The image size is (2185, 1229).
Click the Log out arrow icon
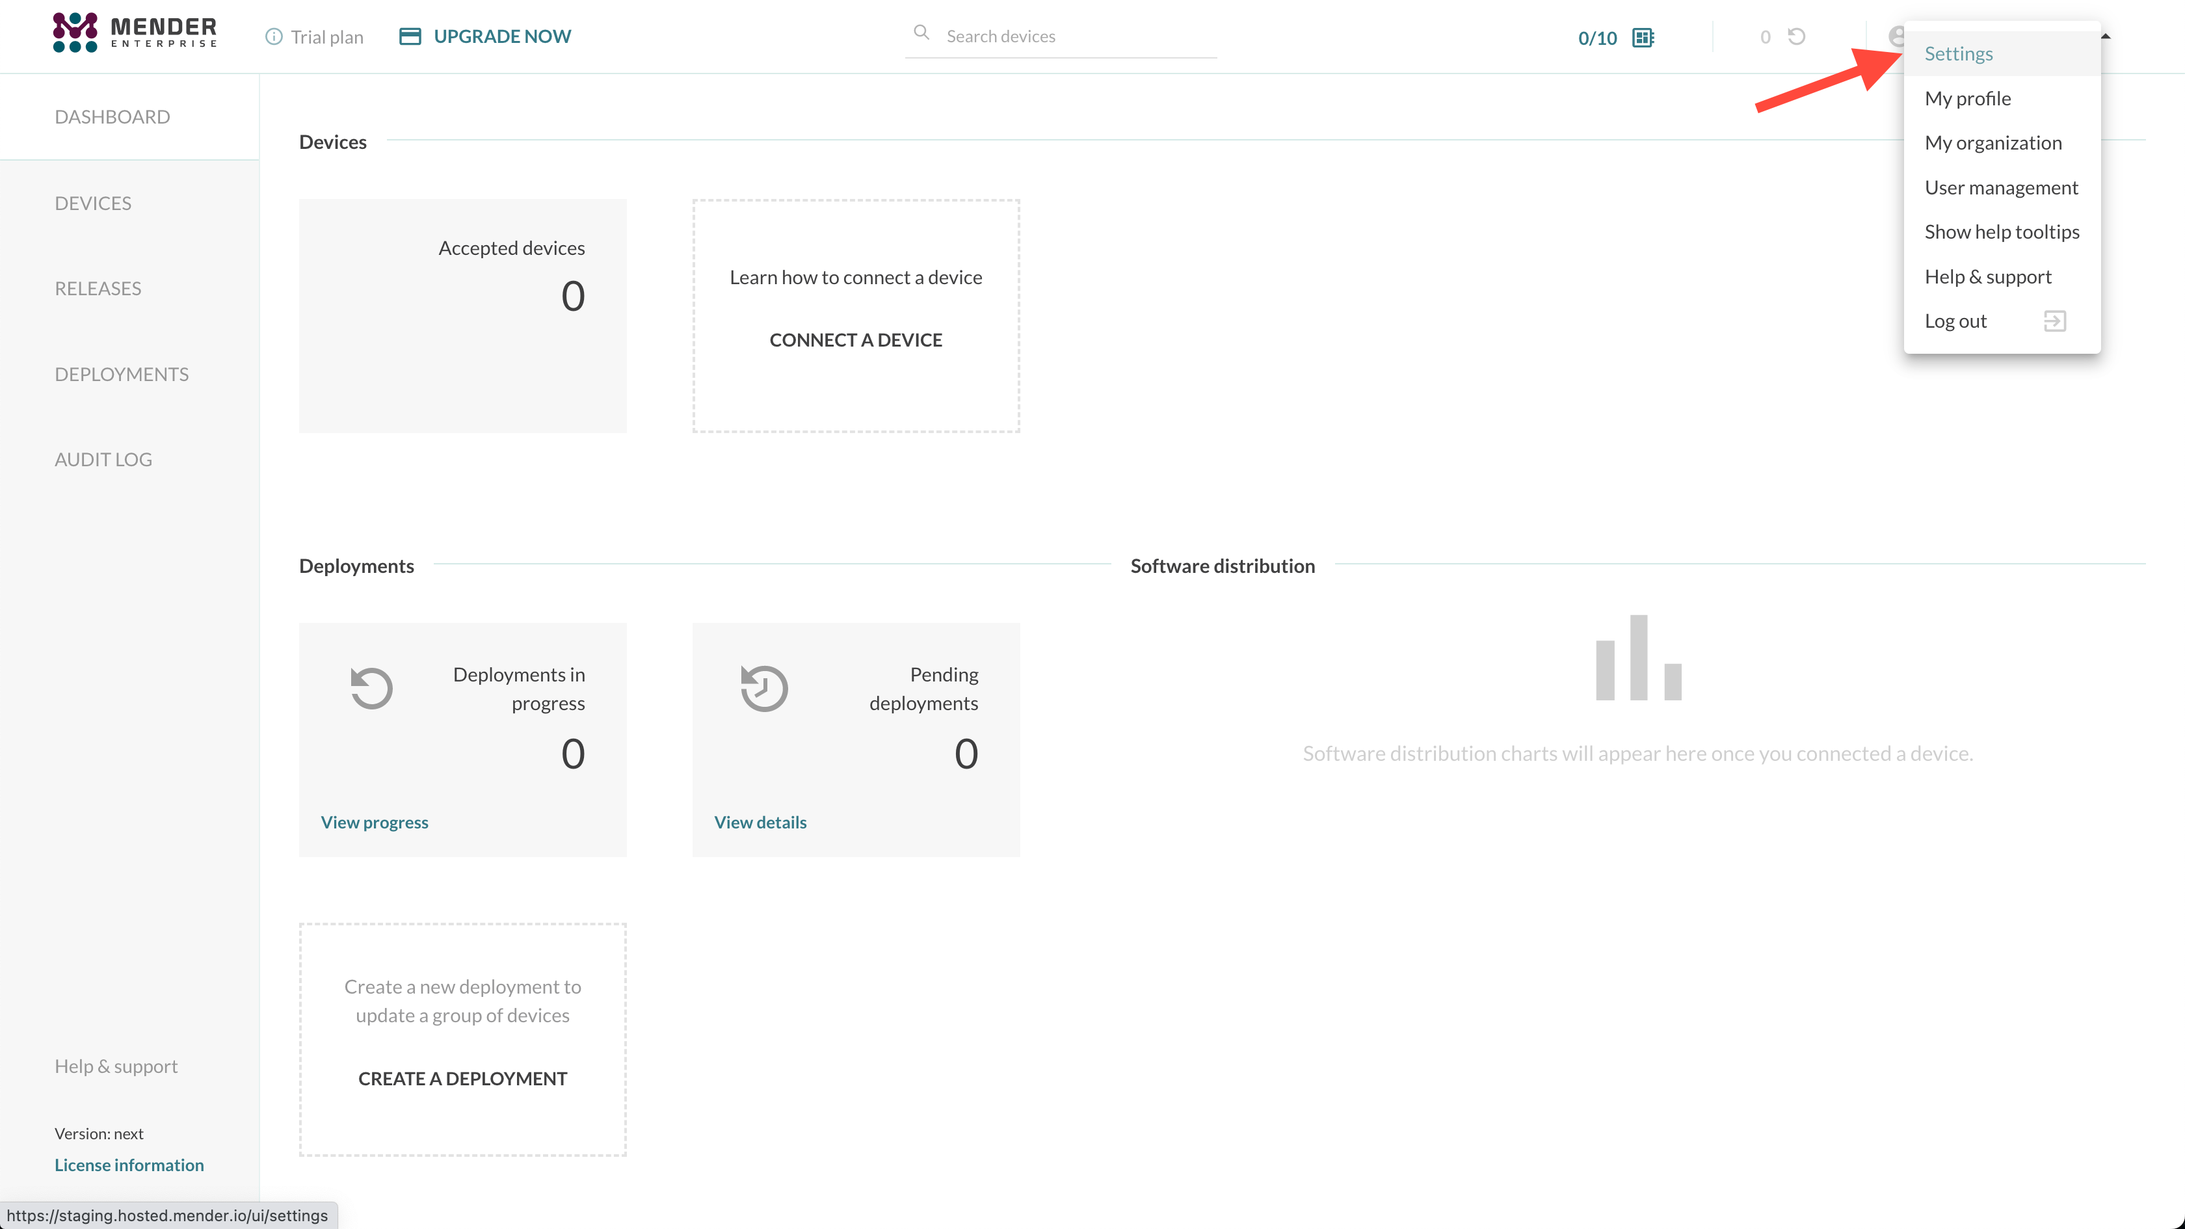2054,321
